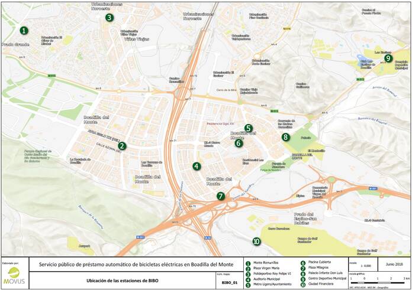This screenshot has height=290, width=412.
Task: Select Palacio Infante Don Luis legend entry
Action: (325, 274)
